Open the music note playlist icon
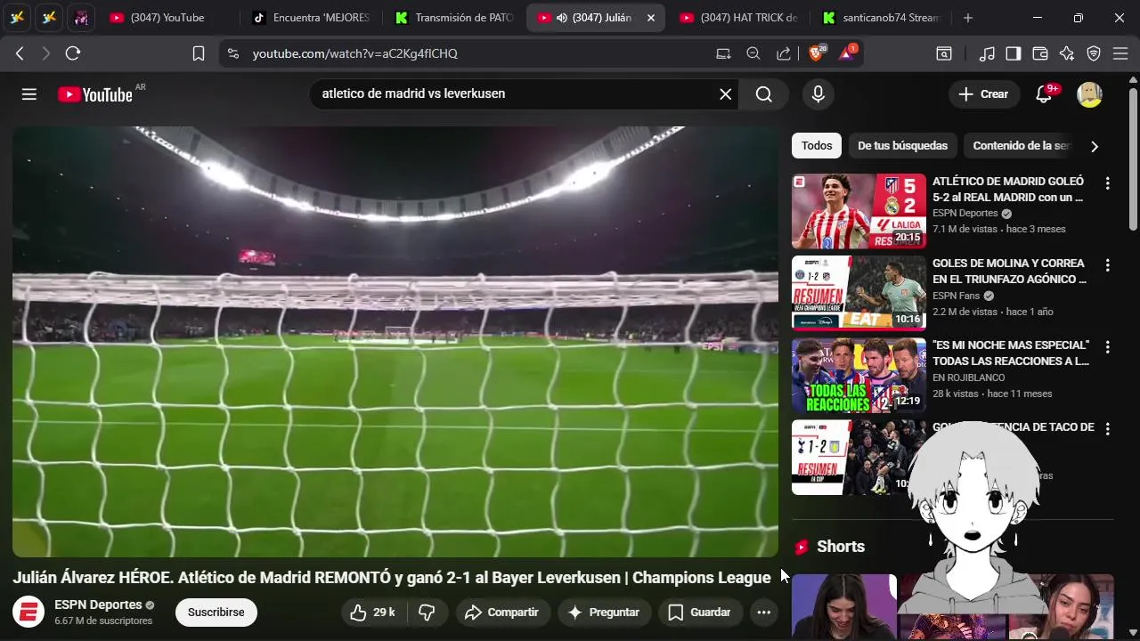The width and height of the screenshot is (1140, 641). (x=987, y=53)
